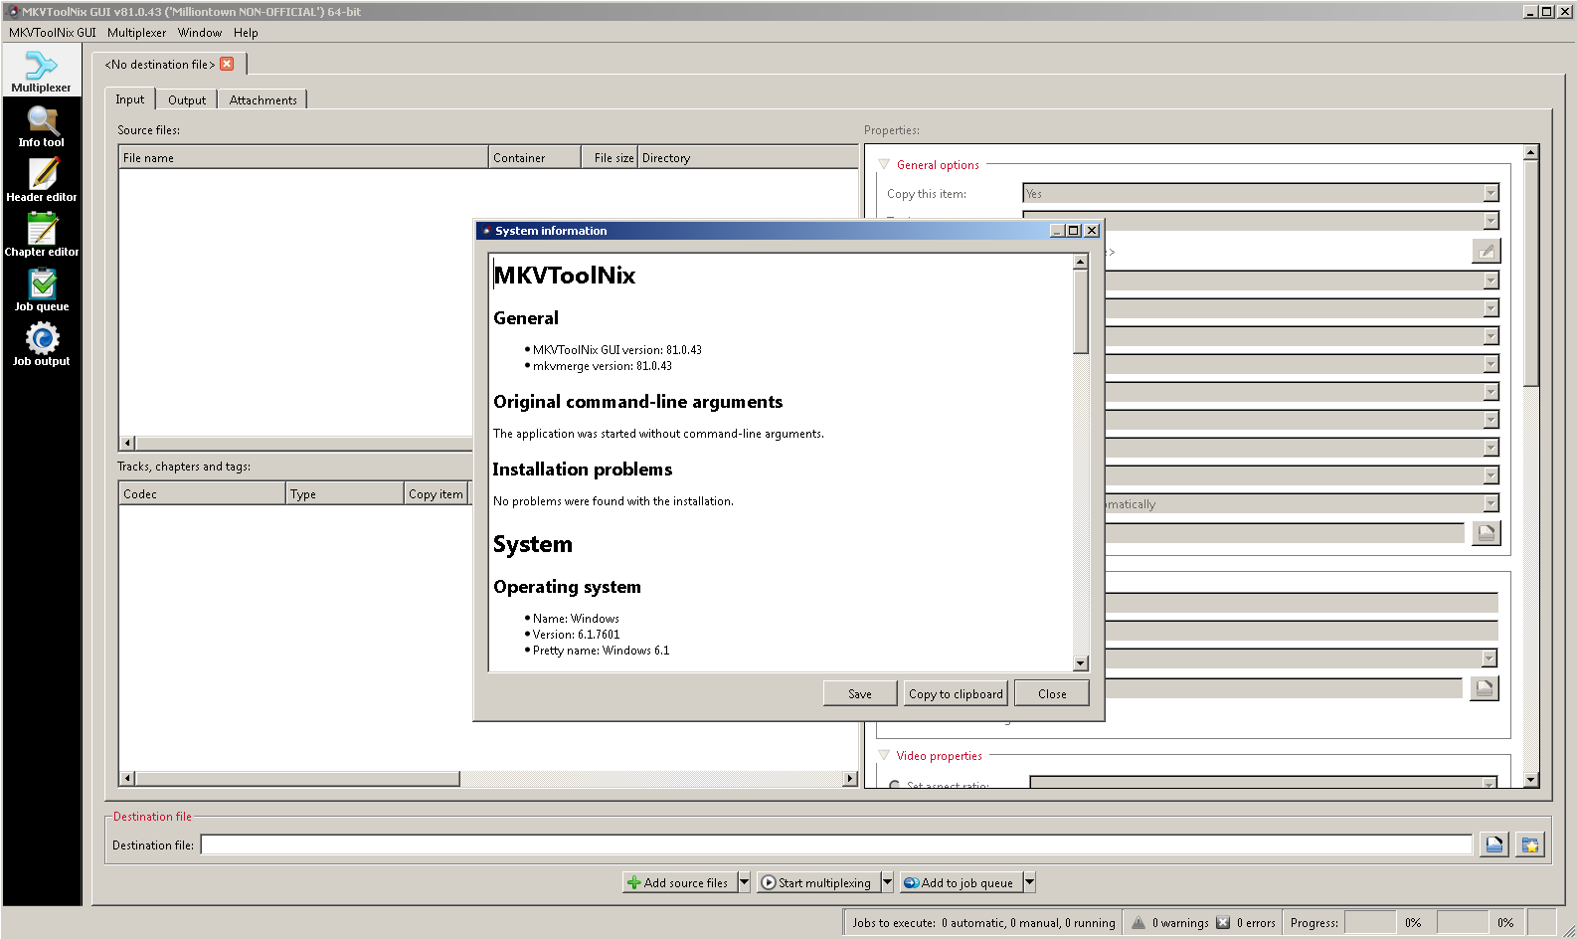Open the MKVToolNix GUI menu
The width and height of the screenshot is (1577, 939).
53,33
